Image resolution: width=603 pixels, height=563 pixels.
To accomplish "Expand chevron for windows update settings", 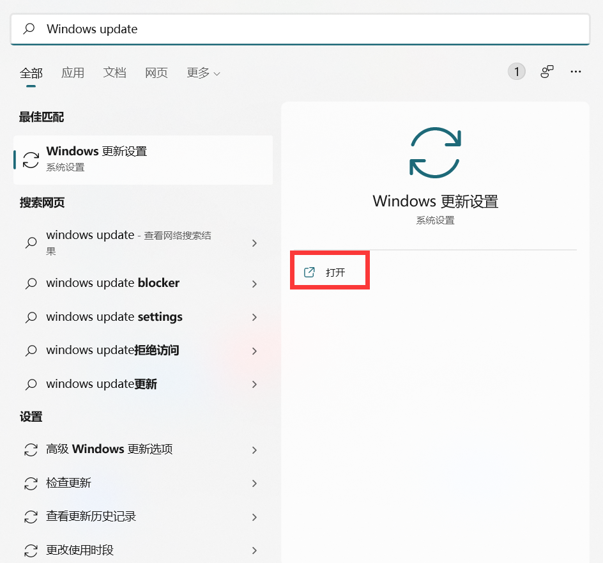I will point(254,317).
